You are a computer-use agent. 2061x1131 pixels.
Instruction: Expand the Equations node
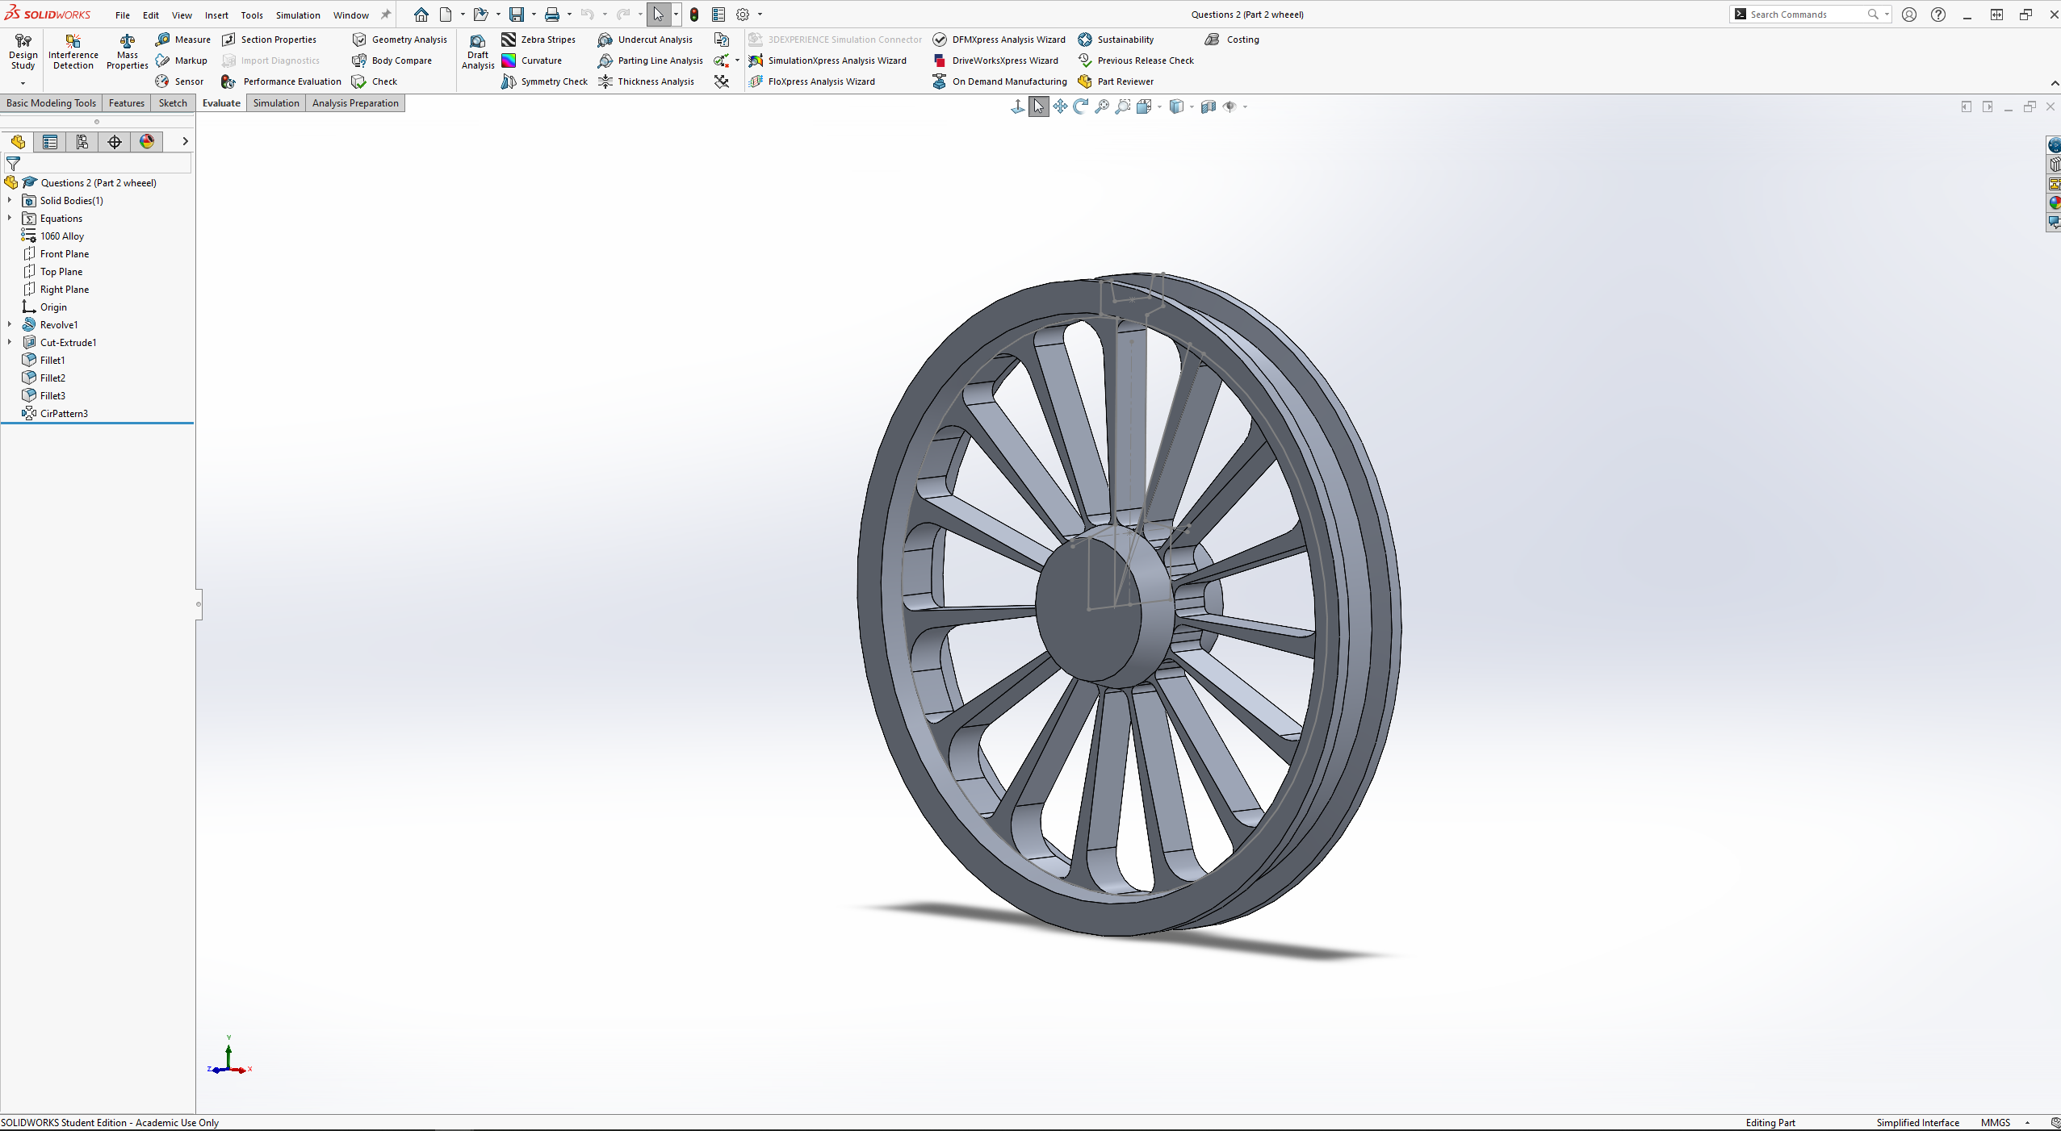[x=10, y=218]
